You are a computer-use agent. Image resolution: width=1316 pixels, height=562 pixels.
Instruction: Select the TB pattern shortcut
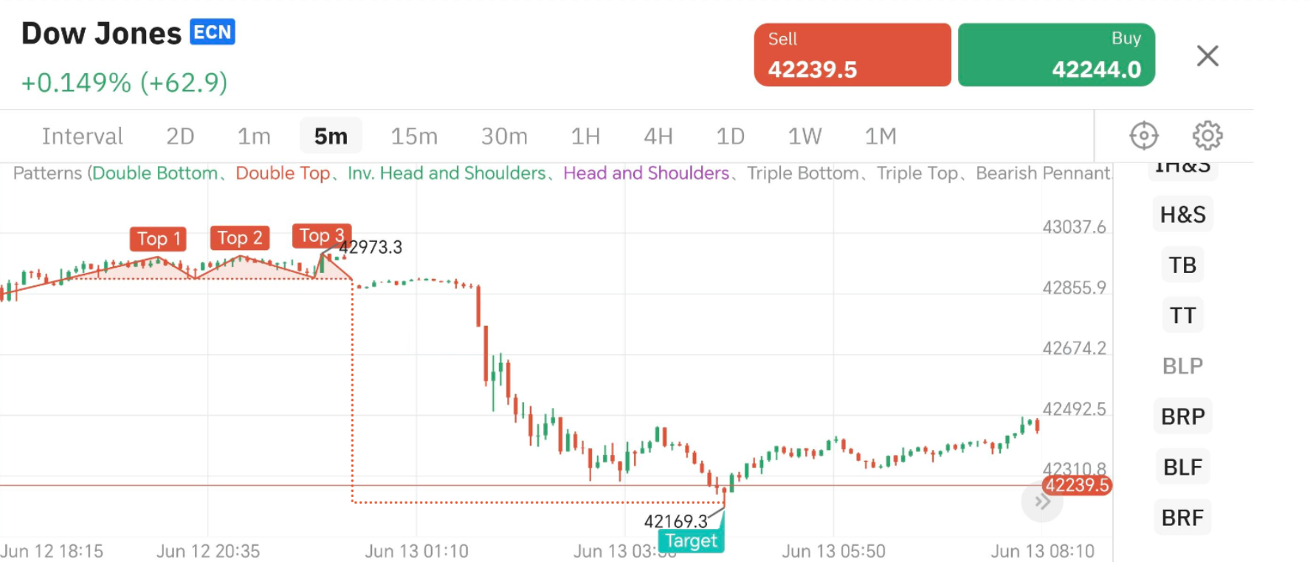(x=1181, y=264)
